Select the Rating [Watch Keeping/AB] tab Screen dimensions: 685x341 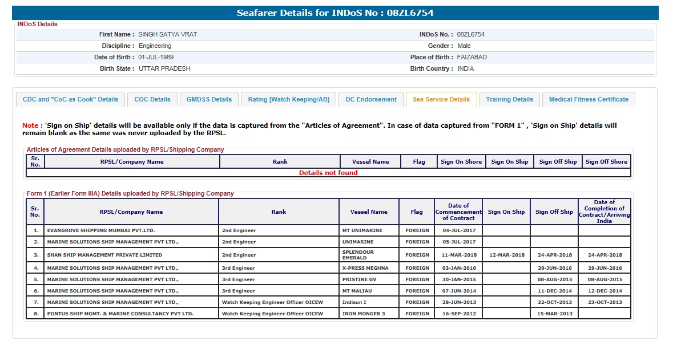tap(288, 99)
